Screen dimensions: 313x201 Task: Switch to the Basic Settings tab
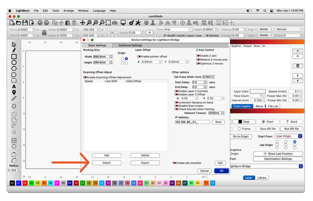click(x=97, y=45)
